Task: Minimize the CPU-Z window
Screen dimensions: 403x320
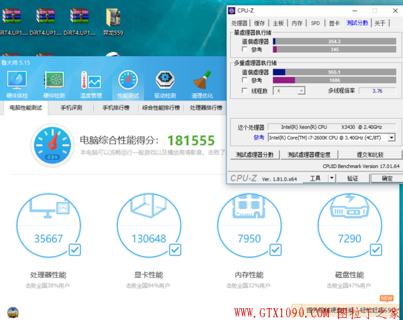Action: [x=354, y=11]
